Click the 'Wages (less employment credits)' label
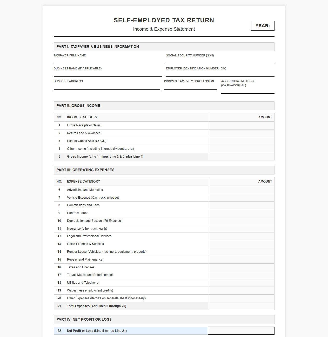 tap(90, 290)
